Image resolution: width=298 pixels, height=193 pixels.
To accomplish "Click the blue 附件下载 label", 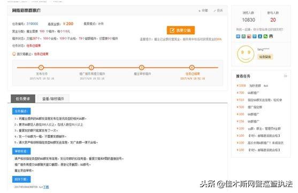I will coord(21,179).
